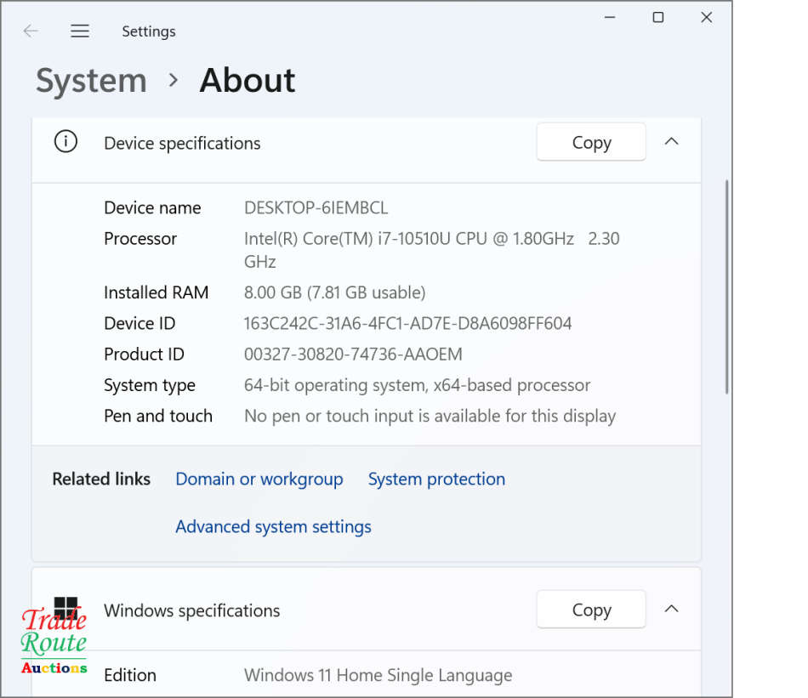
Task: Collapse the Device specifications section chevron
Action: 671,142
